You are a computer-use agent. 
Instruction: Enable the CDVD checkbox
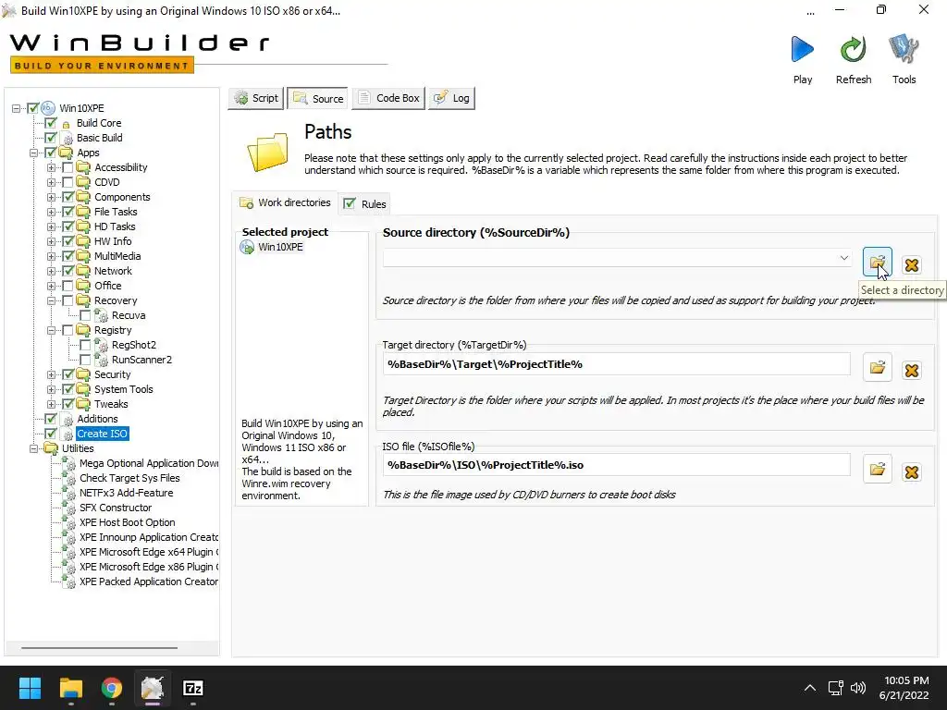[x=68, y=182]
